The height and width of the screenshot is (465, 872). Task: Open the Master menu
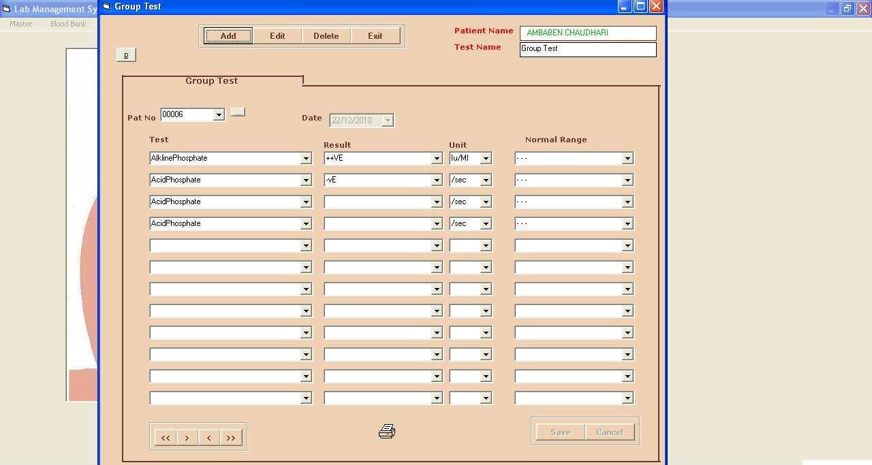pos(20,24)
